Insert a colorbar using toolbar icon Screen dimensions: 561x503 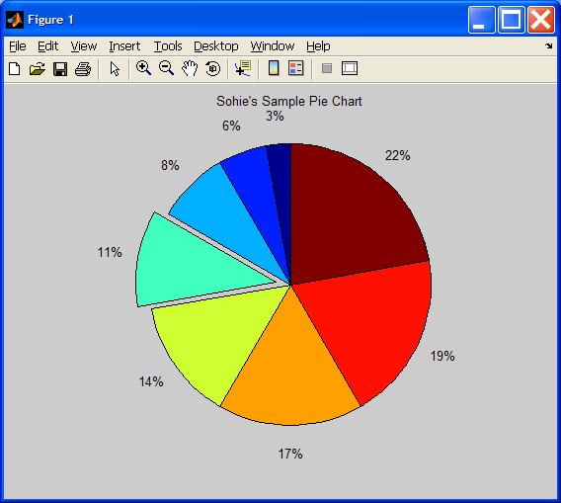click(274, 68)
